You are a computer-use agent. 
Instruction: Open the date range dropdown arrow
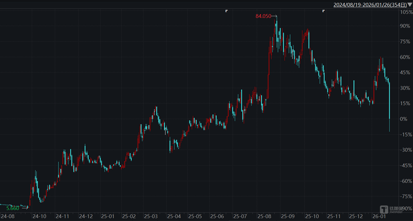click(409, 4)
